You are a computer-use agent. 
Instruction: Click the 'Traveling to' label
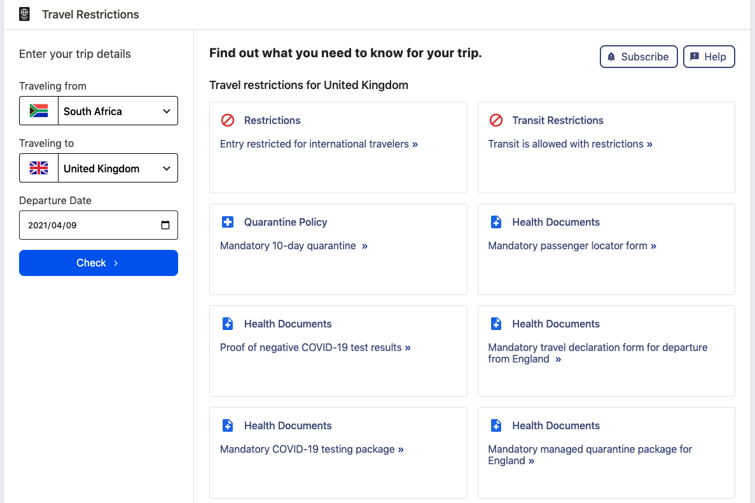(x=46, y=144)
